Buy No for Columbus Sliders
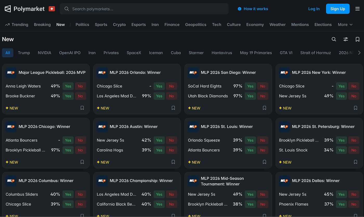The image size is (364, 217). 80,194
